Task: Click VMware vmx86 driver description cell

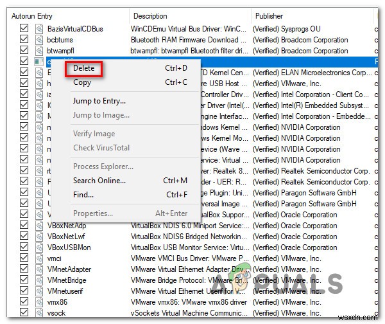Action: pyautogui.click(x=189, y=302)
